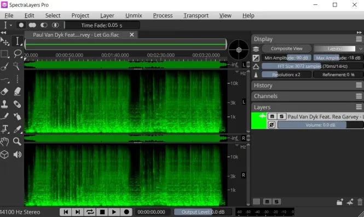
Task: Solo the Paul Van Dyk layer
Action: tap(281, 116)
